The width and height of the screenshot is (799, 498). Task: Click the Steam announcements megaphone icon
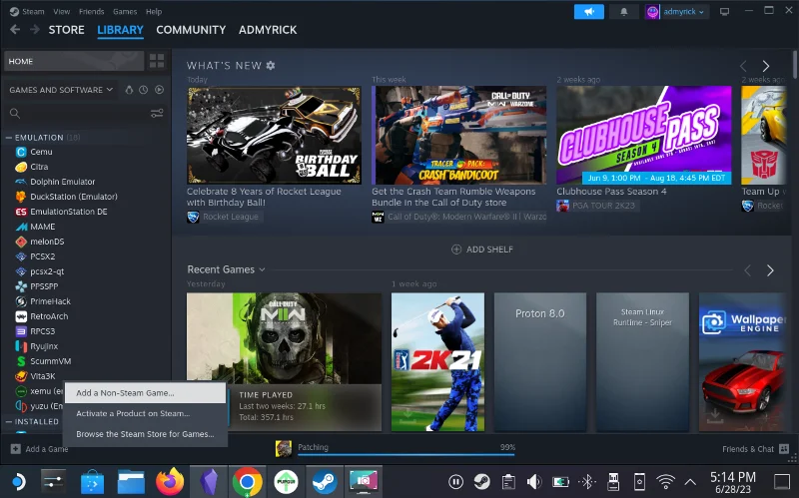click(x=588, y=12)
